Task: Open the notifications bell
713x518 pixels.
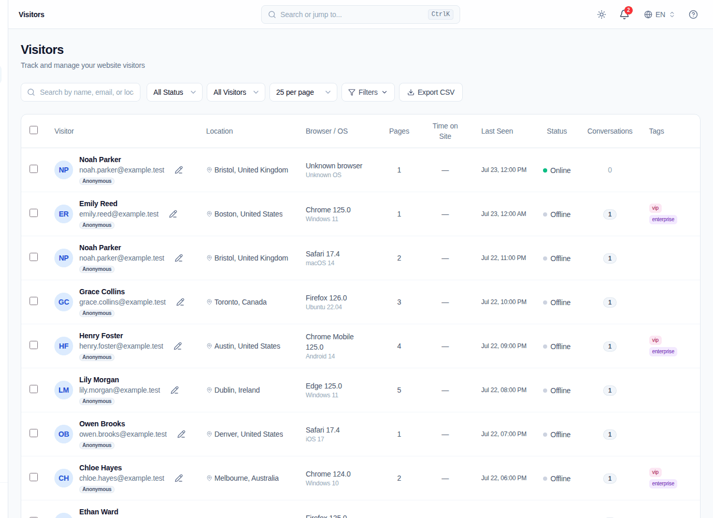Action: (x=624, y=15)
